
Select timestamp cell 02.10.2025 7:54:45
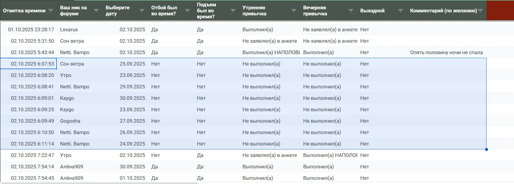coord(32,178)
